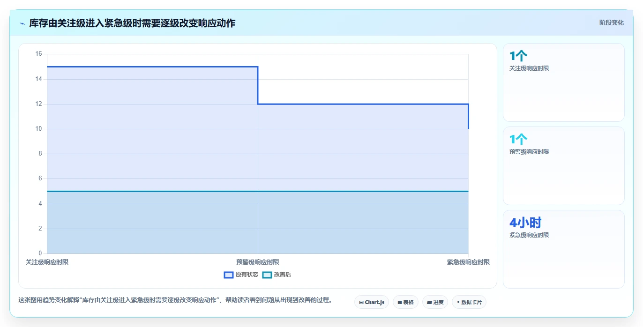Click the chart title text
This screenshot has width=643, height=327.
[132, 23]
